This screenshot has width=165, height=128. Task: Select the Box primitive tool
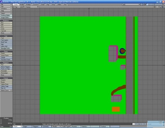[x=6, y=23]
